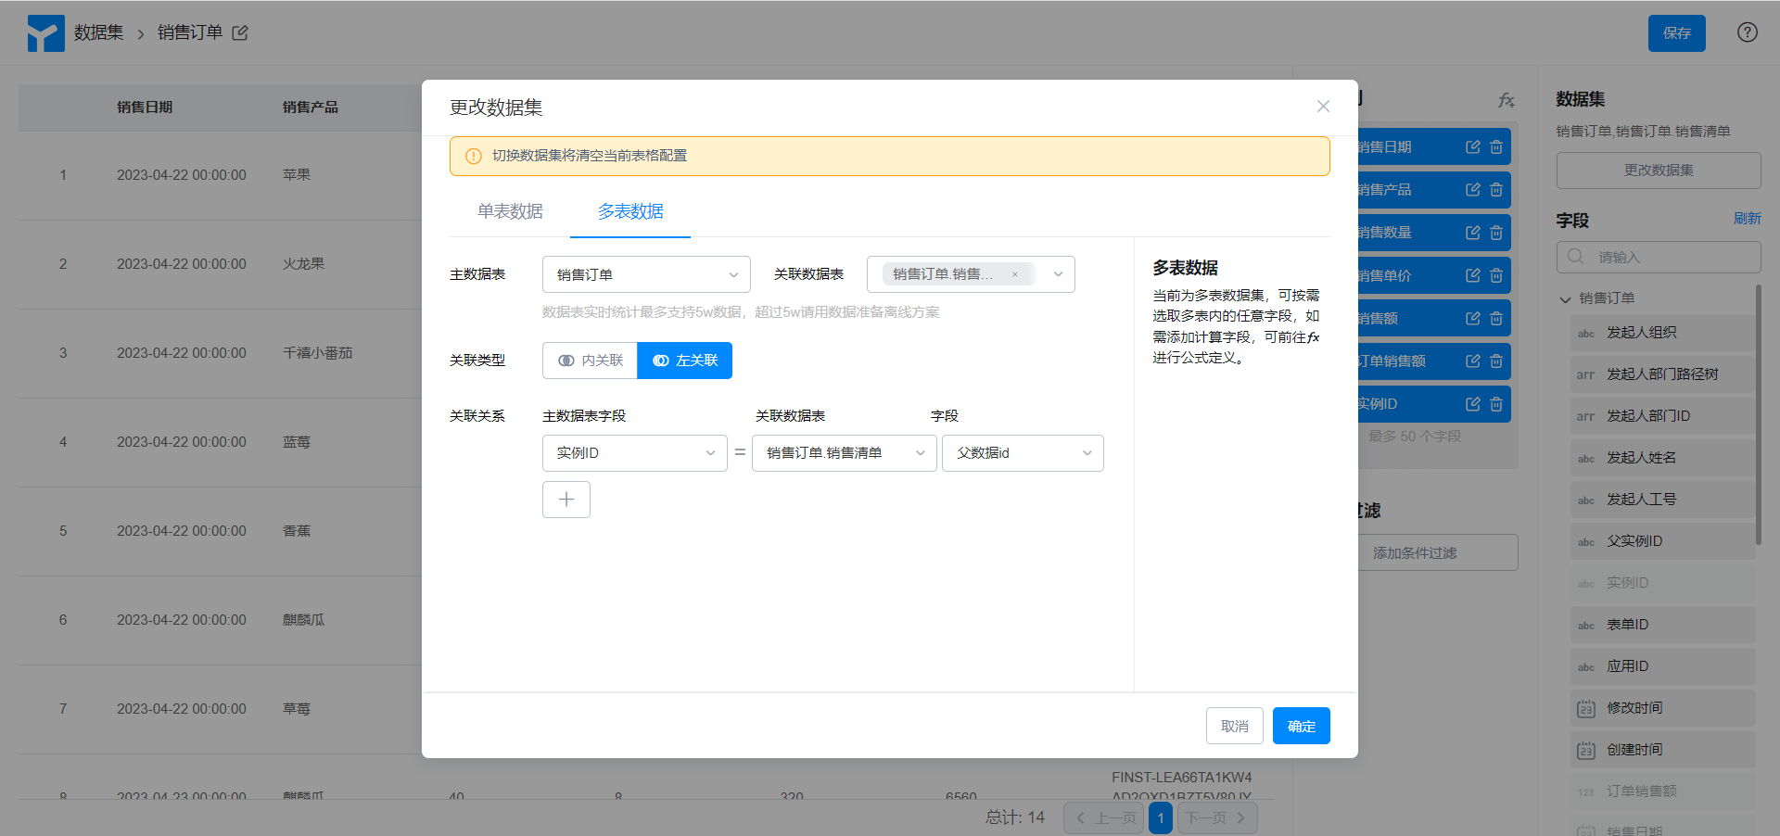Click the 刷新 link
This screenshot has width=1780, height=836.
pyautogui.click(x=1748, y=219)
